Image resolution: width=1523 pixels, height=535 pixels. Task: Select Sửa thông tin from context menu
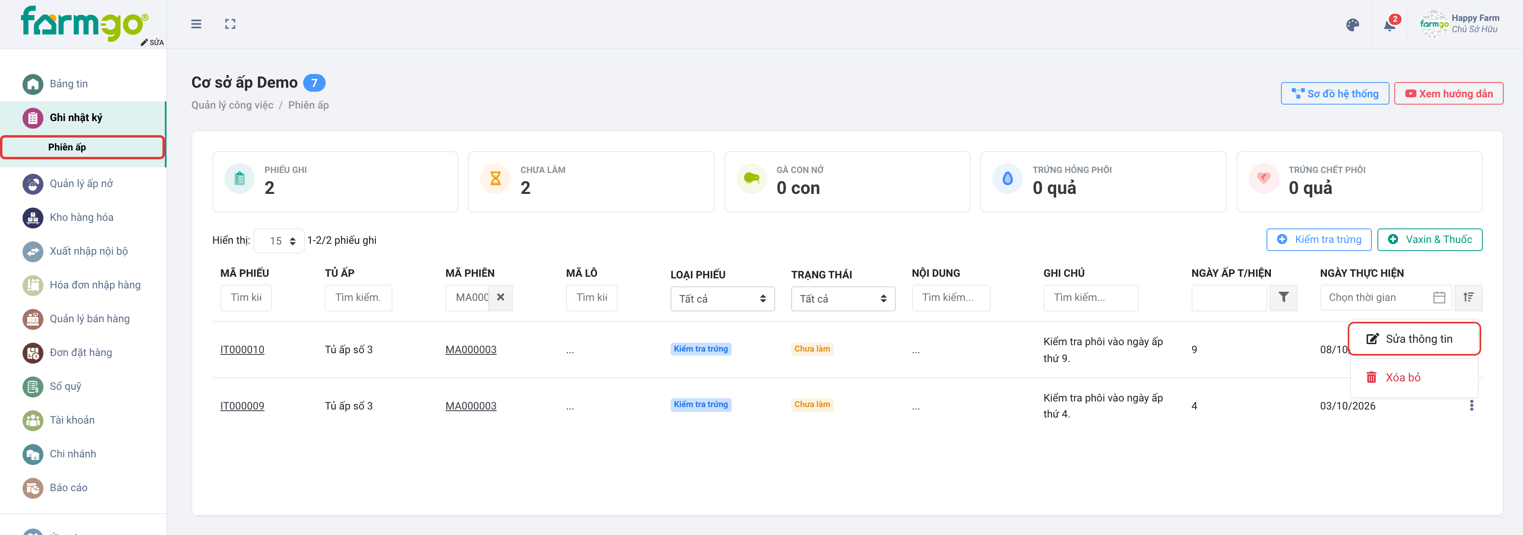tap(1414, 339)
